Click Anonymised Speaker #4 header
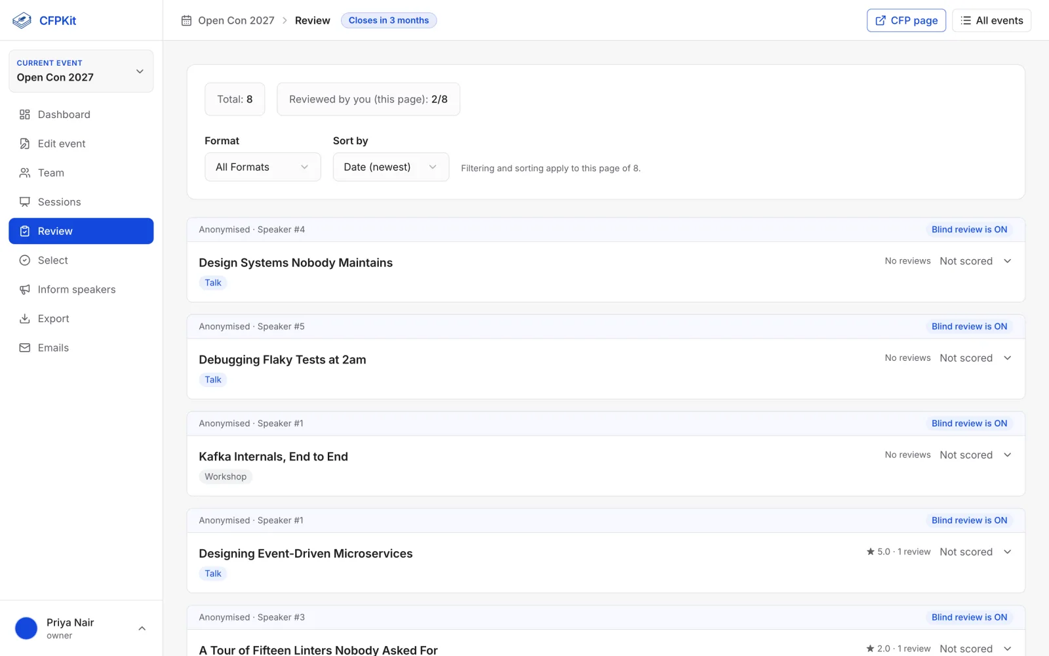This screenshot has width=1049, height=656. (x=252, y=230)
